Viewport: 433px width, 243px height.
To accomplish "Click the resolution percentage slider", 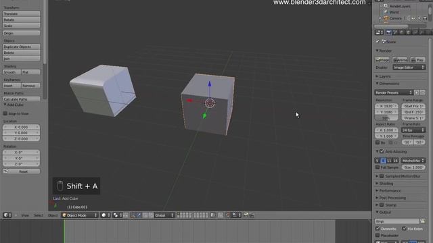I will coord(386,118).
